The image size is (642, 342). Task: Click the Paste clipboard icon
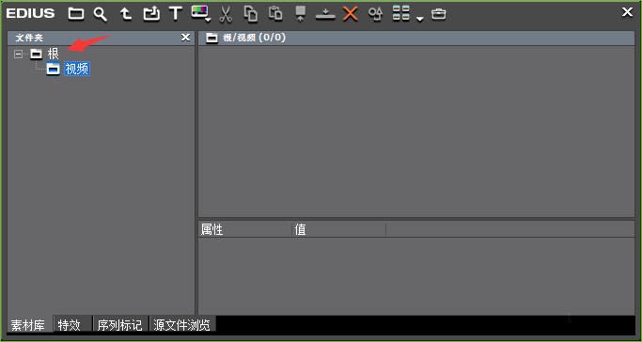point(275,13)
